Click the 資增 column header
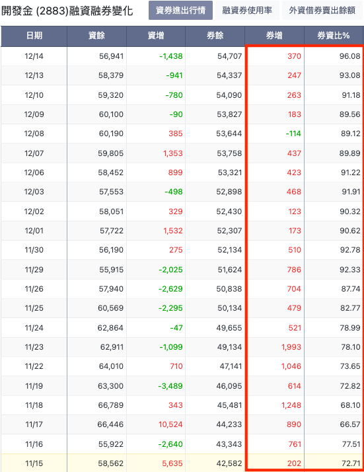 tap(156, 36)
